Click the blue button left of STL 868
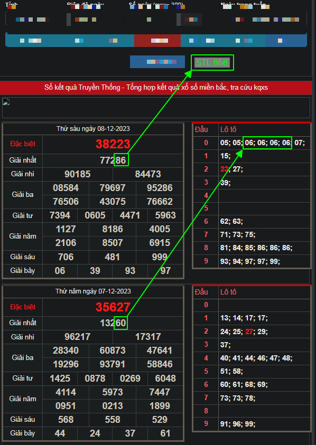The image size is (316, 445). [x=157, y=62]
